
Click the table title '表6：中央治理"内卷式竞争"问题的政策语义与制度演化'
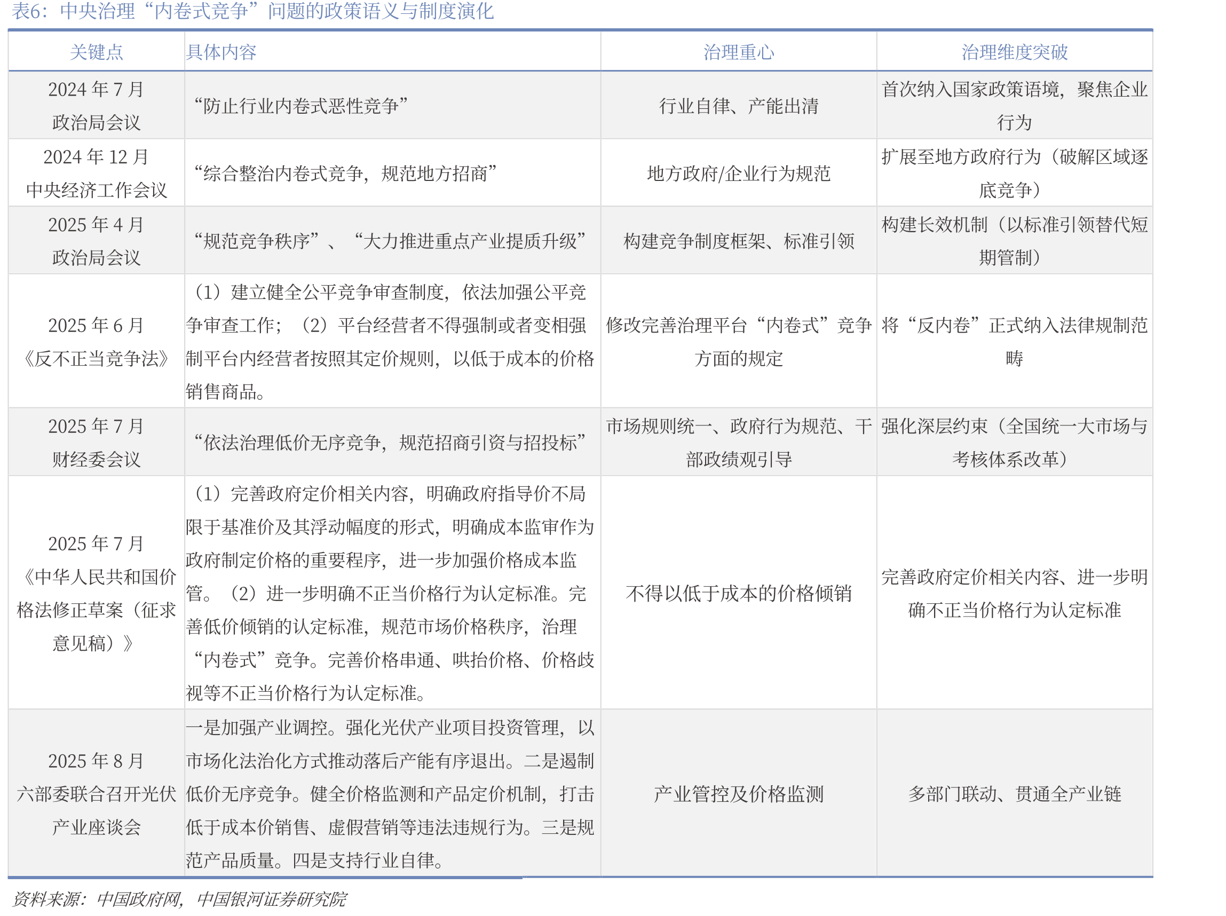252,11
